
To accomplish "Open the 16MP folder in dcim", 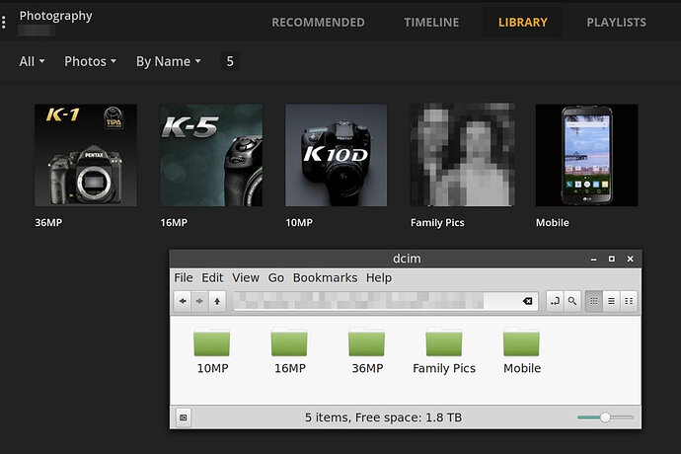I will point(289,351).
